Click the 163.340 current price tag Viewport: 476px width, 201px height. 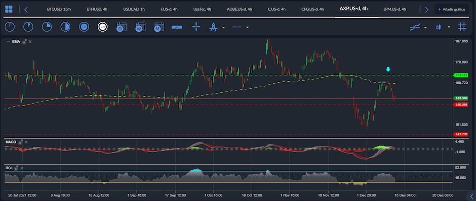(x=460, y=98)
